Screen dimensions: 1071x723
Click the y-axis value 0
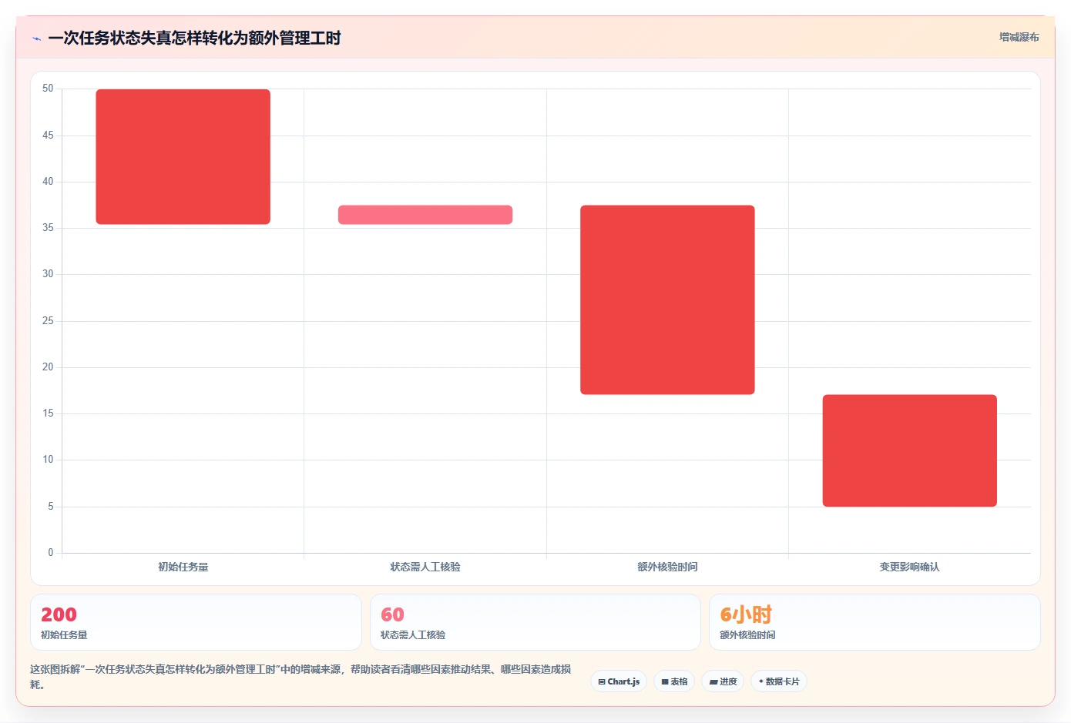[x=51, y=552]
